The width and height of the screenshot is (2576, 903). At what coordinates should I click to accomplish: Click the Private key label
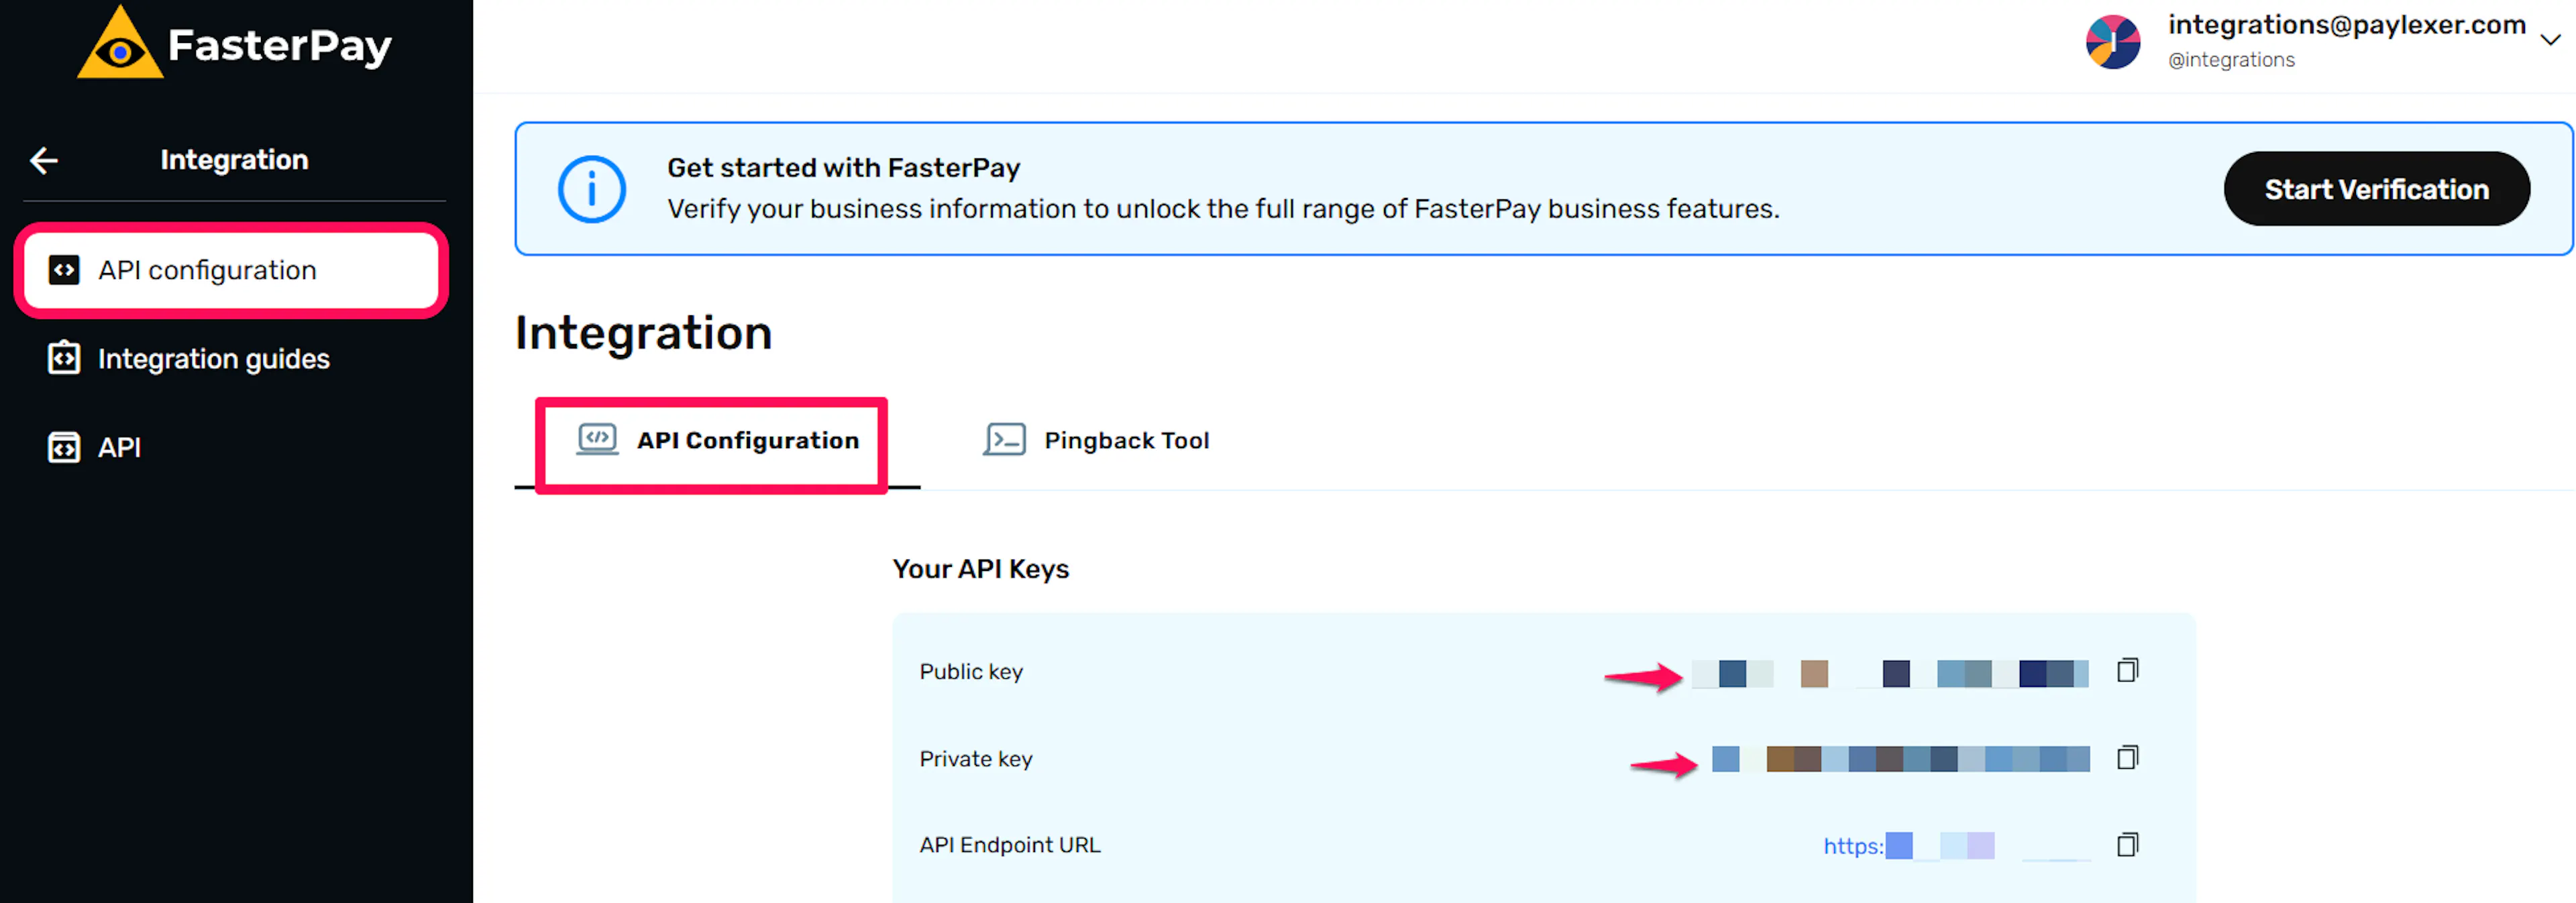(x=975, y=759)
